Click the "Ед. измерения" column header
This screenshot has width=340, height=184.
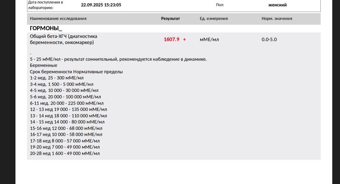pyautogui.click(x=213, y=19)
